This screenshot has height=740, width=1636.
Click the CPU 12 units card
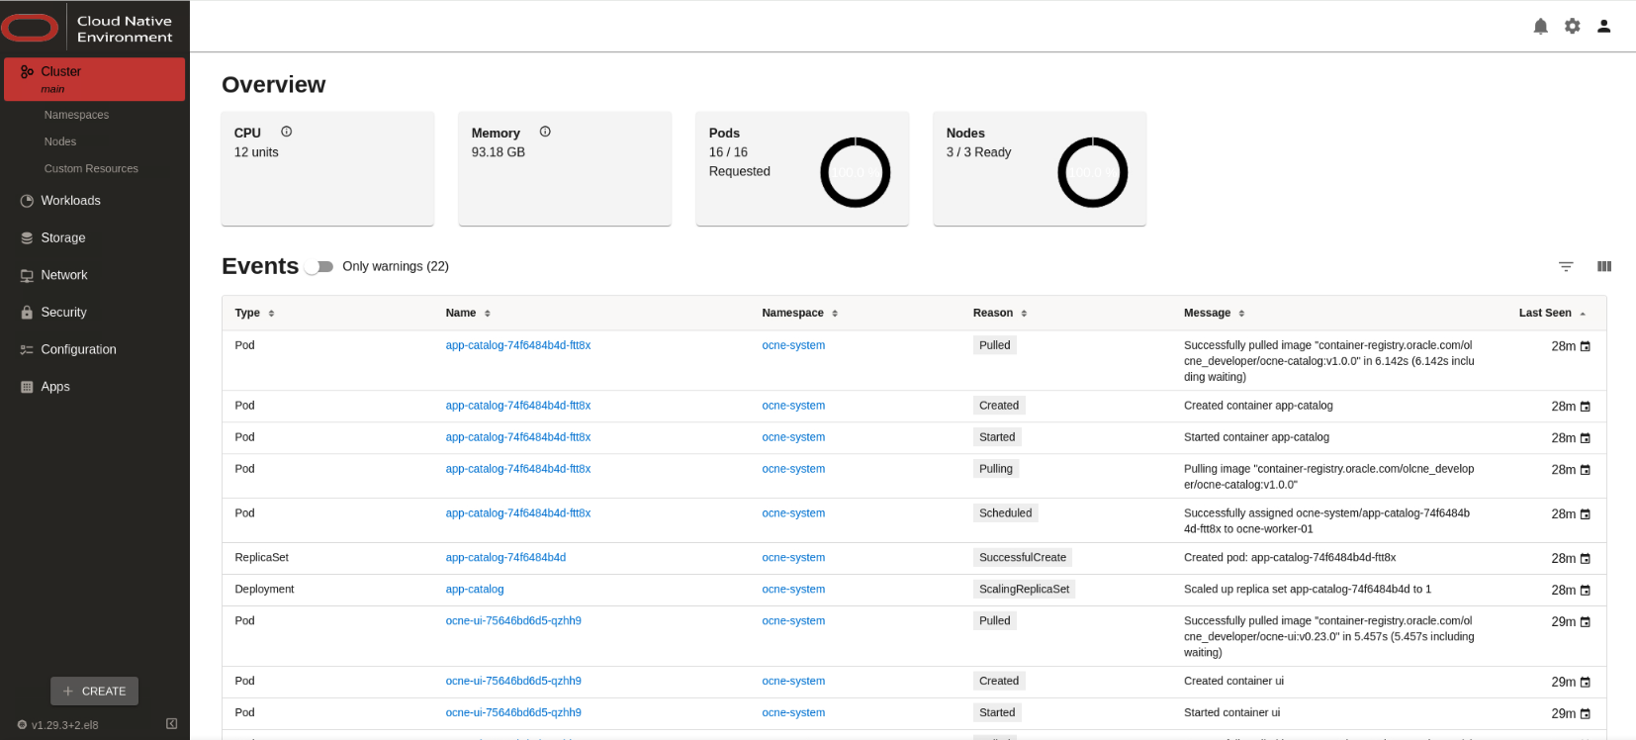[x=327, y=168]
